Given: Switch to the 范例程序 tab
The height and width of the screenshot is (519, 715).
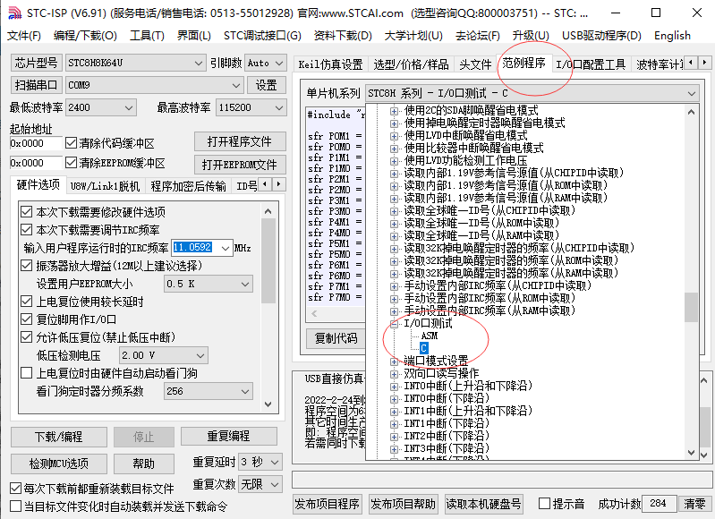Looking at the screenshot, I should click(x=523, y=63).
